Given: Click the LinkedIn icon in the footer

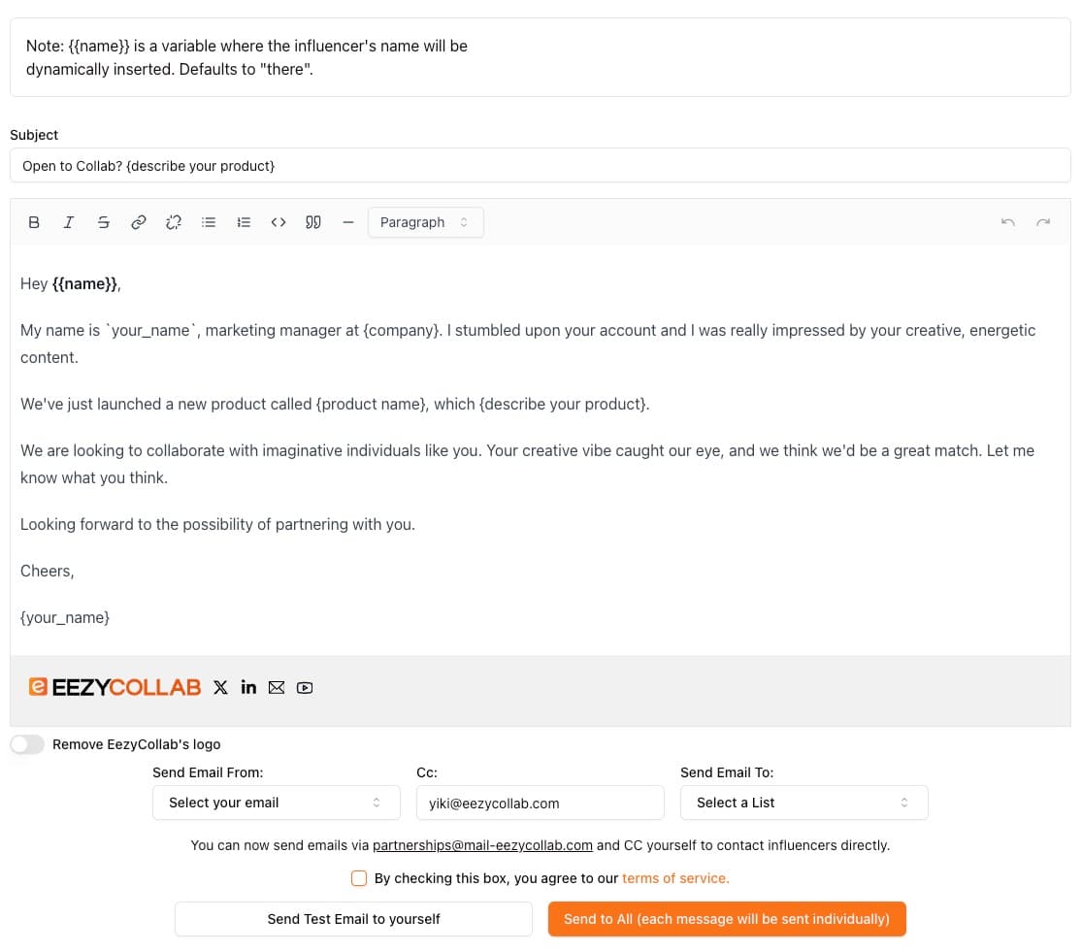Looking at the screenshot, I should pyautogui.click(x=248, y=687).
